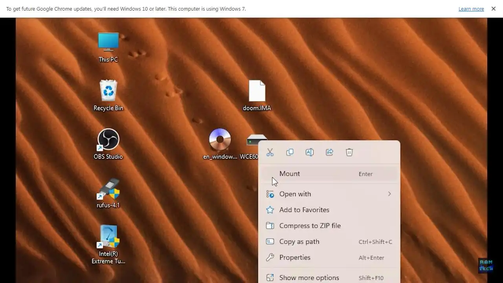
Task: Click the wrench icon beside Properties
Action: pos(270,257)
